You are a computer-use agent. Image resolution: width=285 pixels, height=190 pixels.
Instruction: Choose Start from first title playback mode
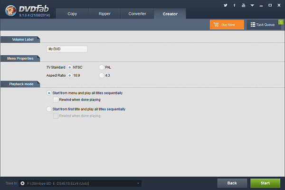[49, 109]
